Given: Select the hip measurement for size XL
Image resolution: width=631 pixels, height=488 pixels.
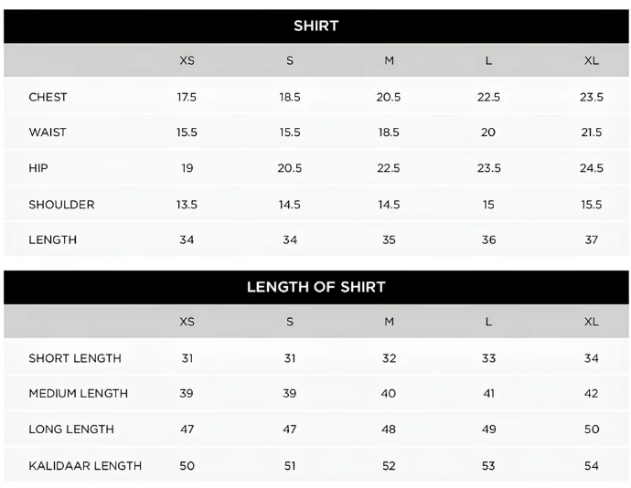Looking at the screenshot, I should click(x=592, y=168).
